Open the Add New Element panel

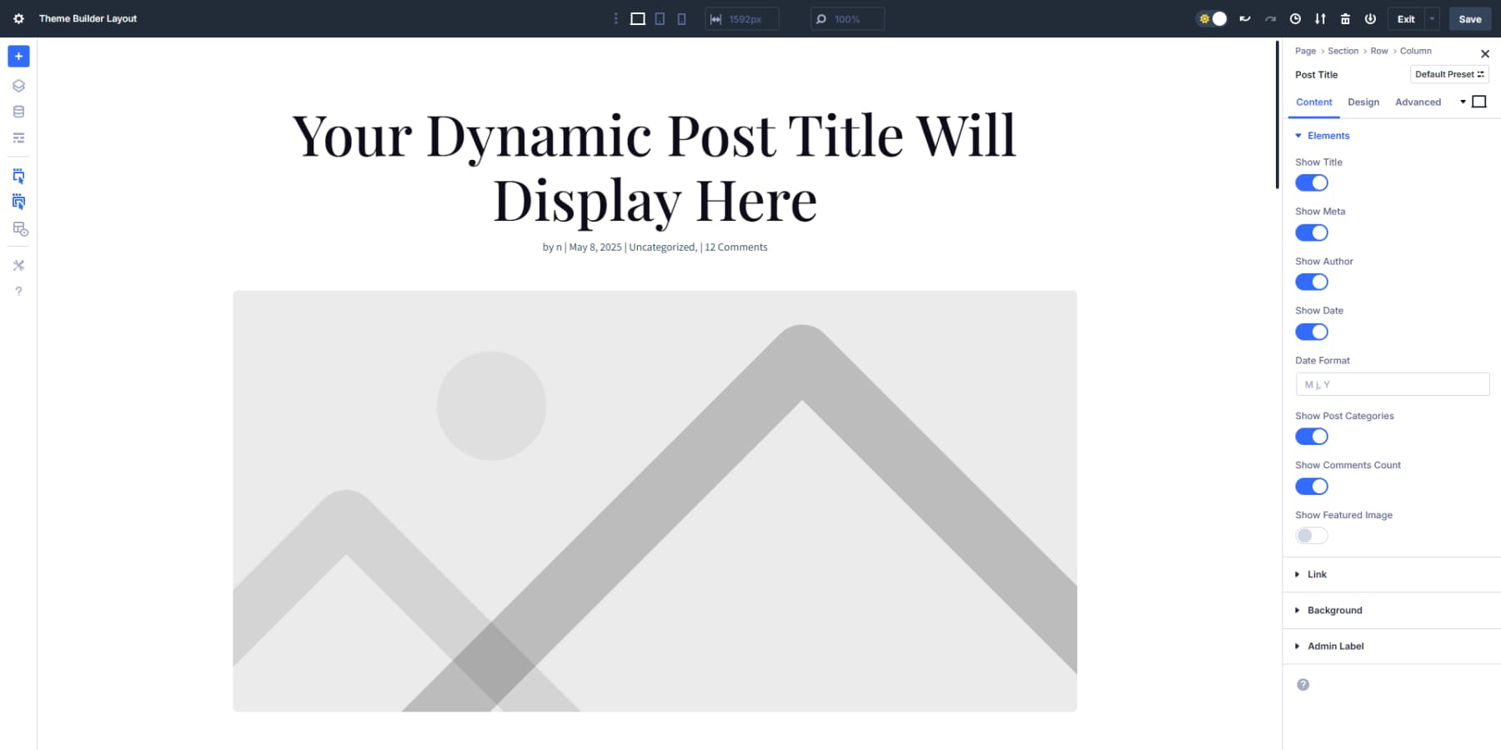(x=18, y=56)
